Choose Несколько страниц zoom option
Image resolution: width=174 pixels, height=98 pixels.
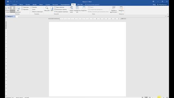pos(60,10)
